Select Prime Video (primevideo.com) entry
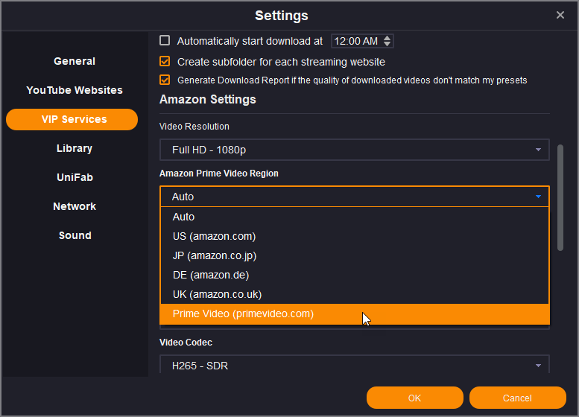This screenshot has height=417, width=579. pos(243,313)
